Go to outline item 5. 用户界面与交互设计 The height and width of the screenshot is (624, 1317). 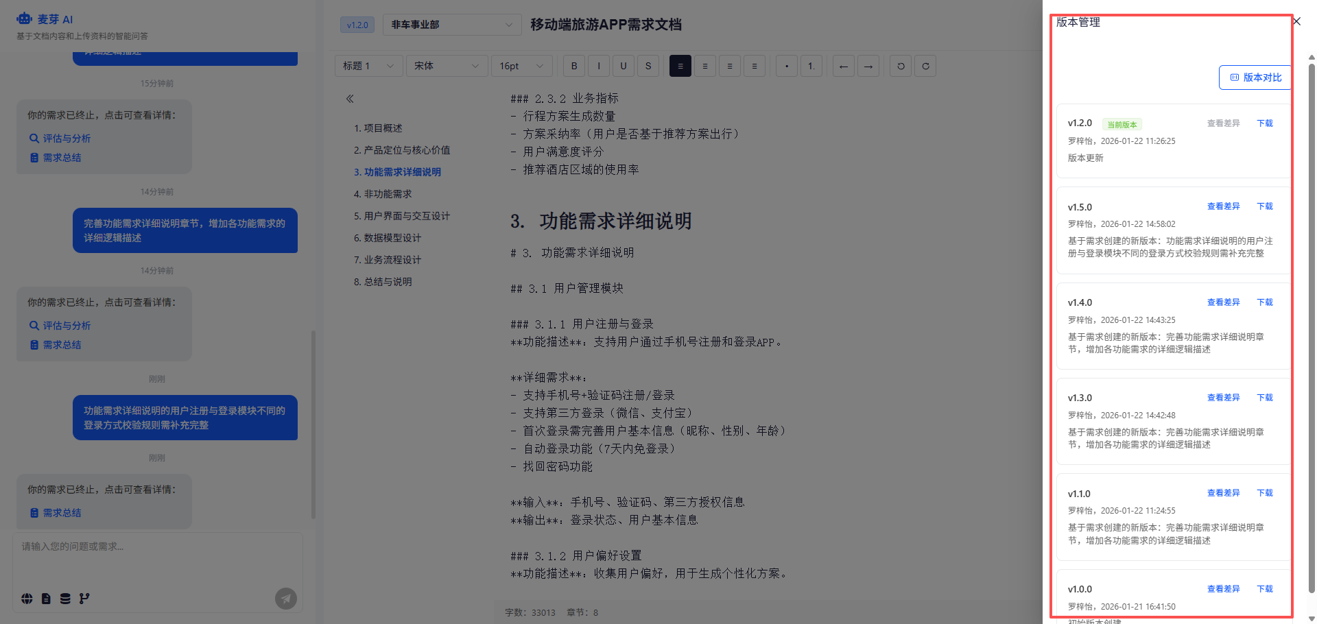[402, 216]
